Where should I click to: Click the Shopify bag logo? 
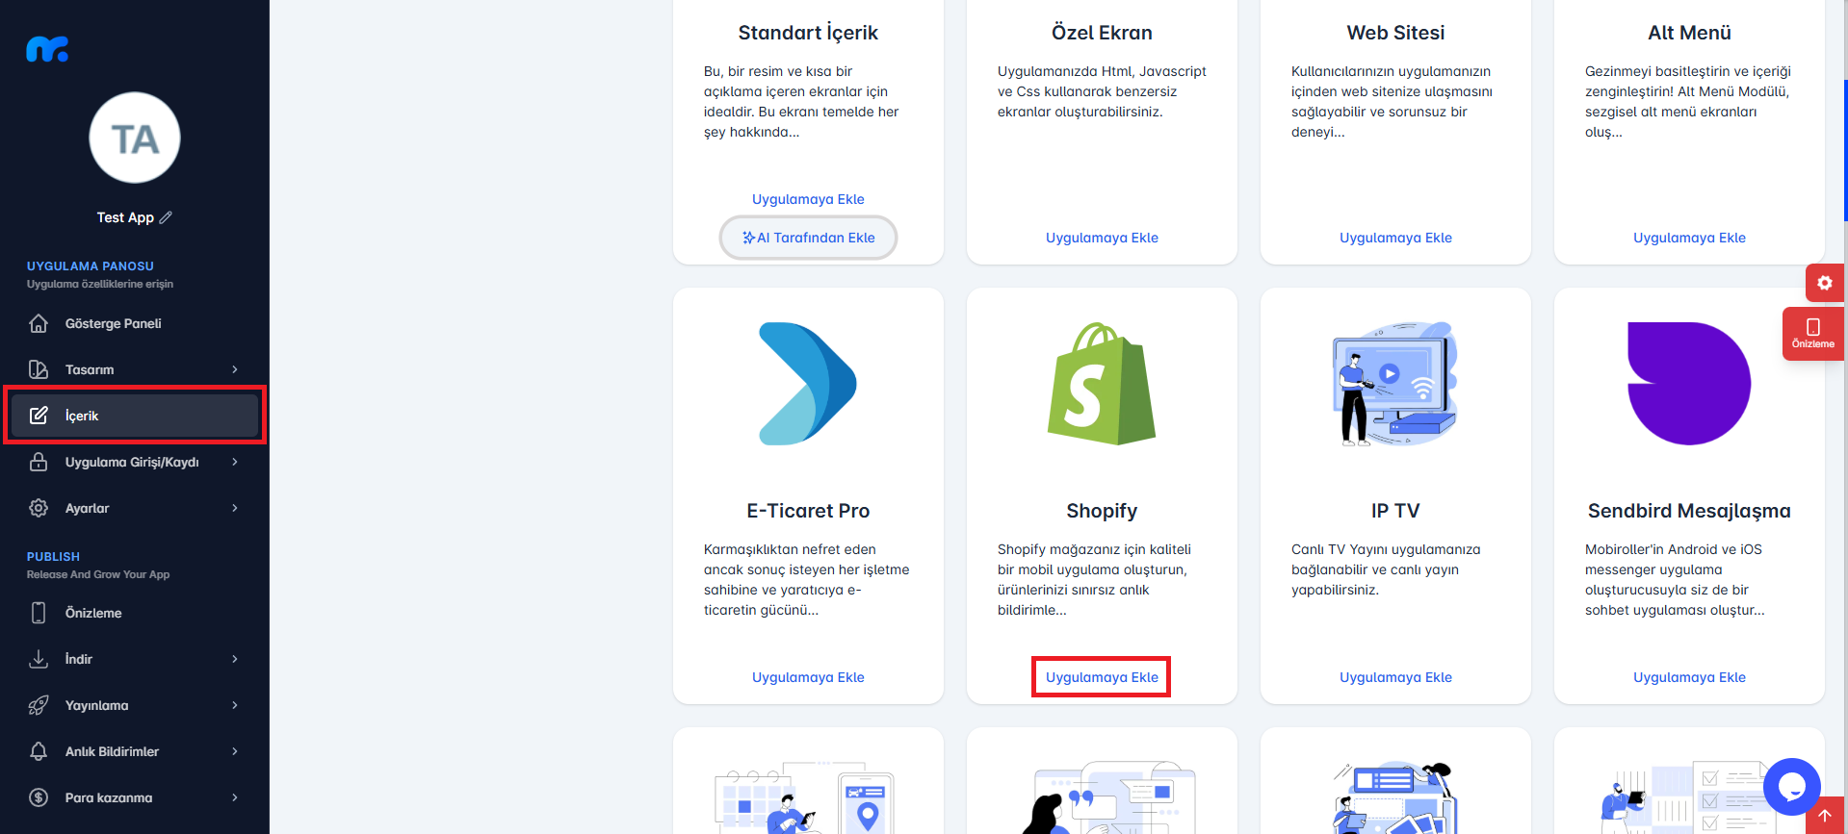click(x=1102, y=384)
